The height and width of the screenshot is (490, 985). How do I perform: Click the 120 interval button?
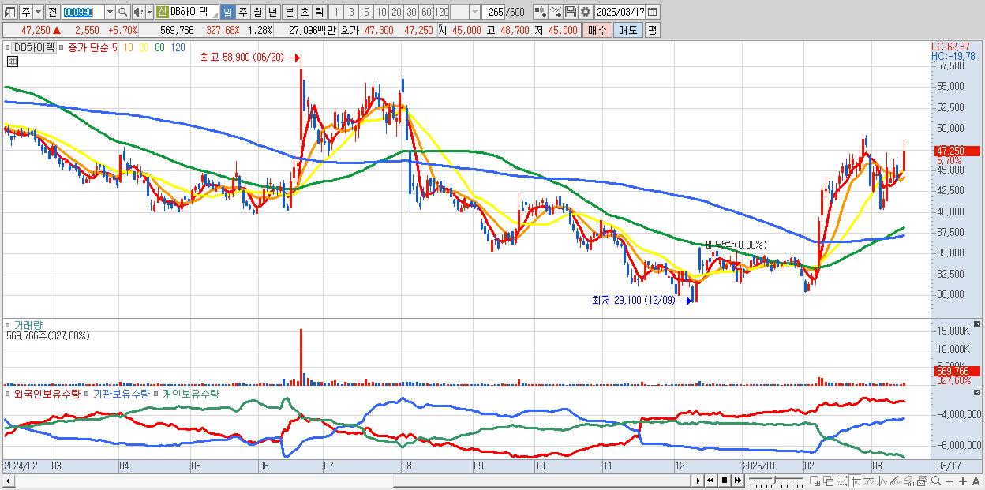click(441, 12)
